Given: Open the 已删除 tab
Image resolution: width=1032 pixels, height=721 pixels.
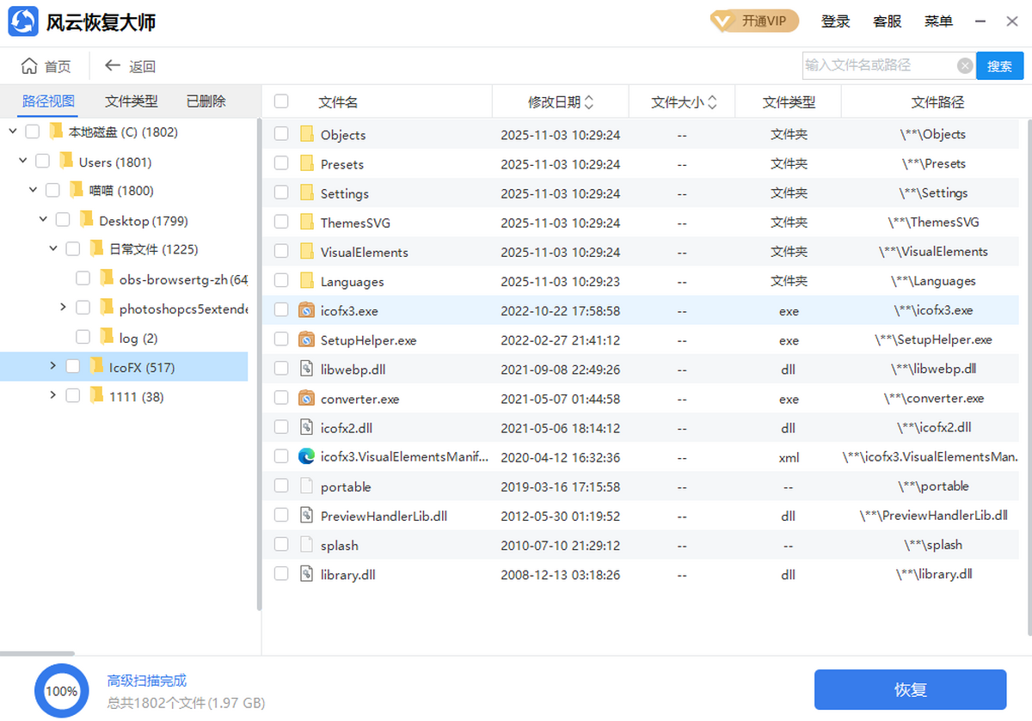Looking at the screenshot, I should pos(206,101).
